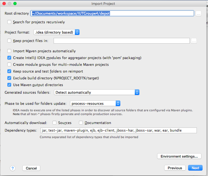Image resolution: width=208 pixels, height=176 pixels.
Task: Check Import Maven projects automatically
Action: click(10, 51)
